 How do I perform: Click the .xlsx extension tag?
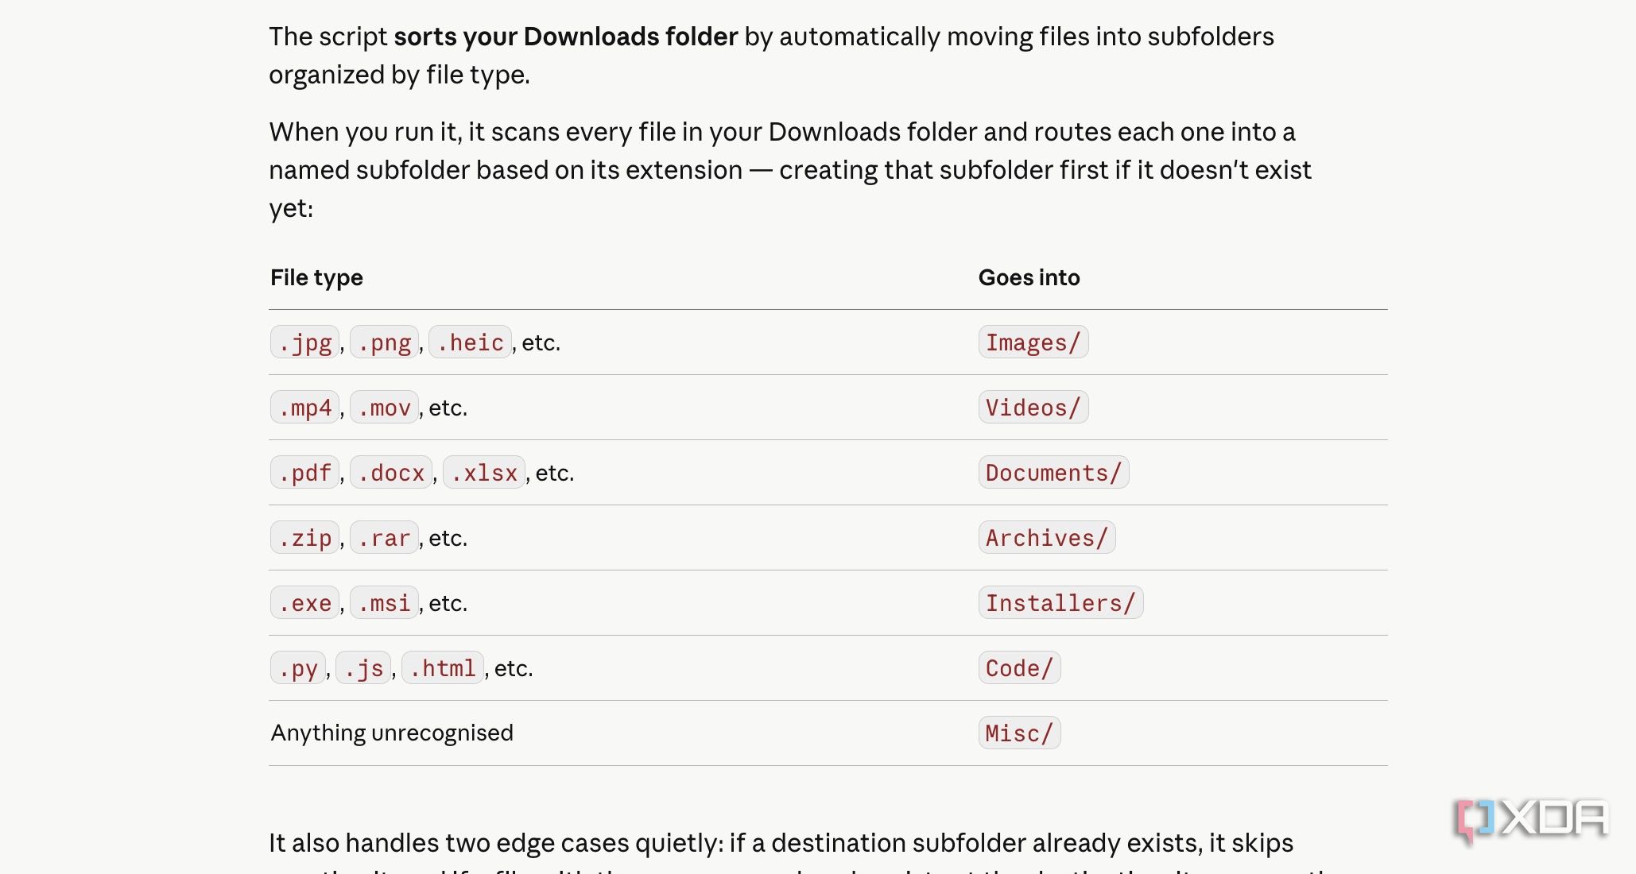pos(484,473)
